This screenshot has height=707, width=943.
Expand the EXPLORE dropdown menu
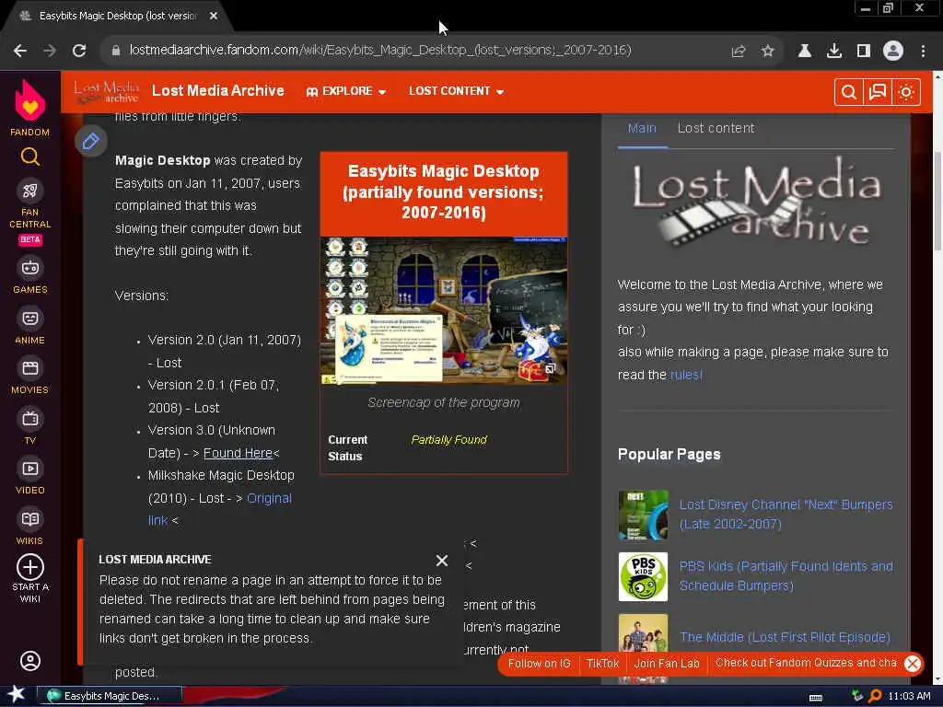coord(346,91)
